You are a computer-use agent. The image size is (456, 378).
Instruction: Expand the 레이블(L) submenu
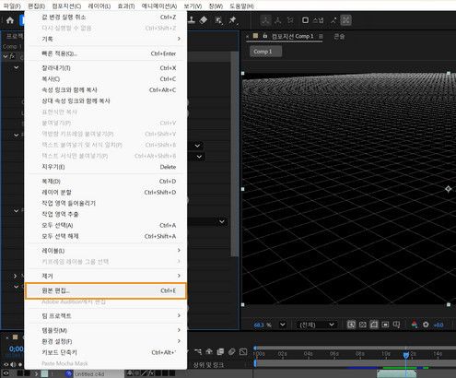click(106, 251)
